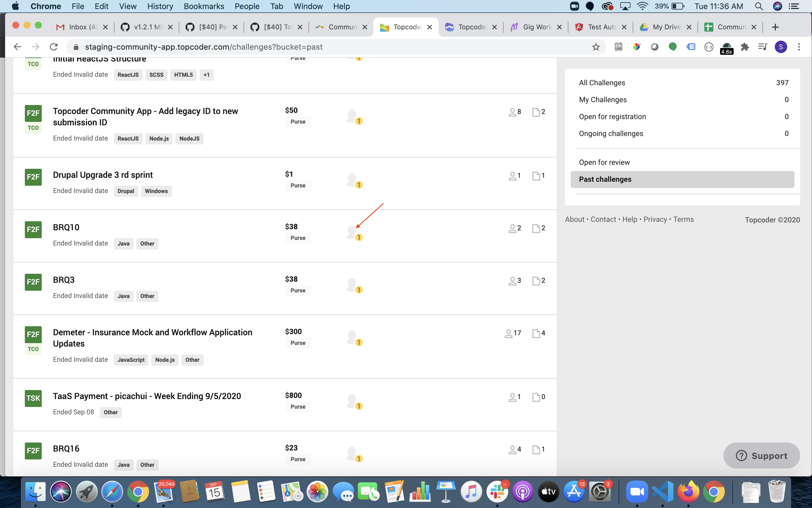The height and width of the screenshot is (508, 812).
Task: Click the F2F badge of BRQ16
Action: (x=33, y=450)
